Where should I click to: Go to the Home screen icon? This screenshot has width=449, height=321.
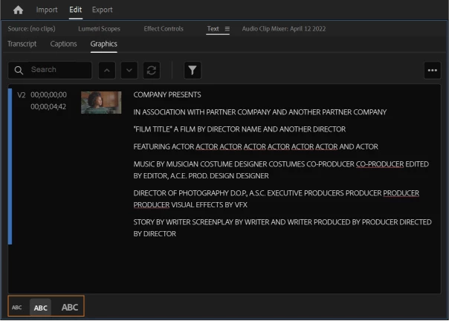pyautogui.click(x=18, y=10)
